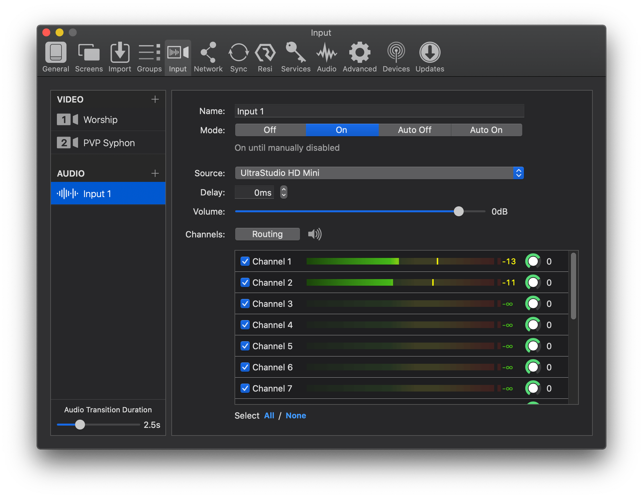Click the Select None link
Viewport: 643px width, 498px height.
pos(296,416)
